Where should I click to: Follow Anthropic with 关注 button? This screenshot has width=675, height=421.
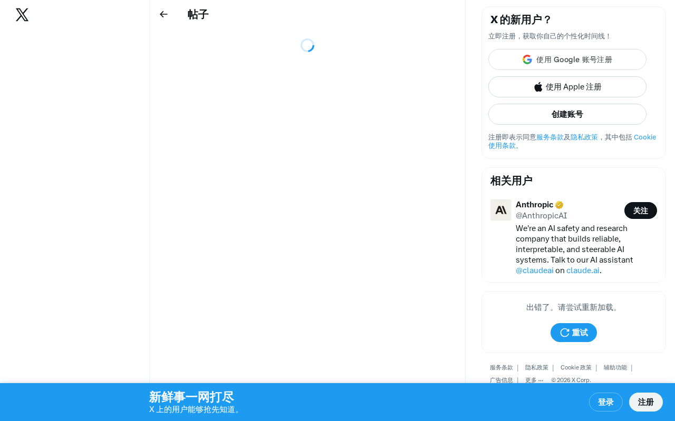point(641,210)
